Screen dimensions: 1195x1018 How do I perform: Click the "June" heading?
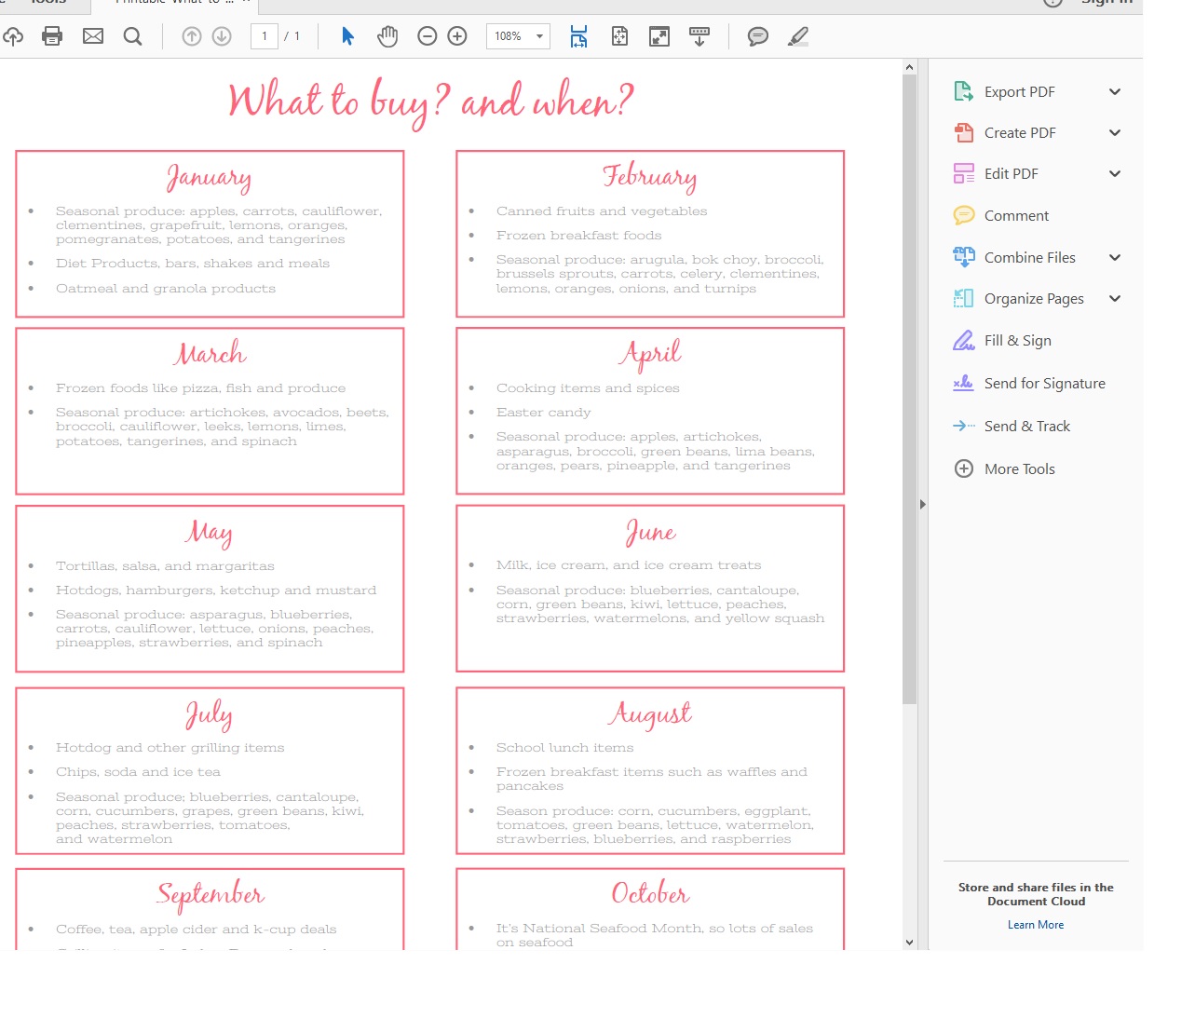coord(650,532)
